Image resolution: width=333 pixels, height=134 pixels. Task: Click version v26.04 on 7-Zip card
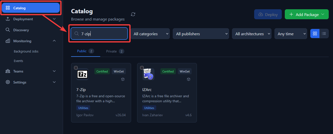(x=121, y=115)
